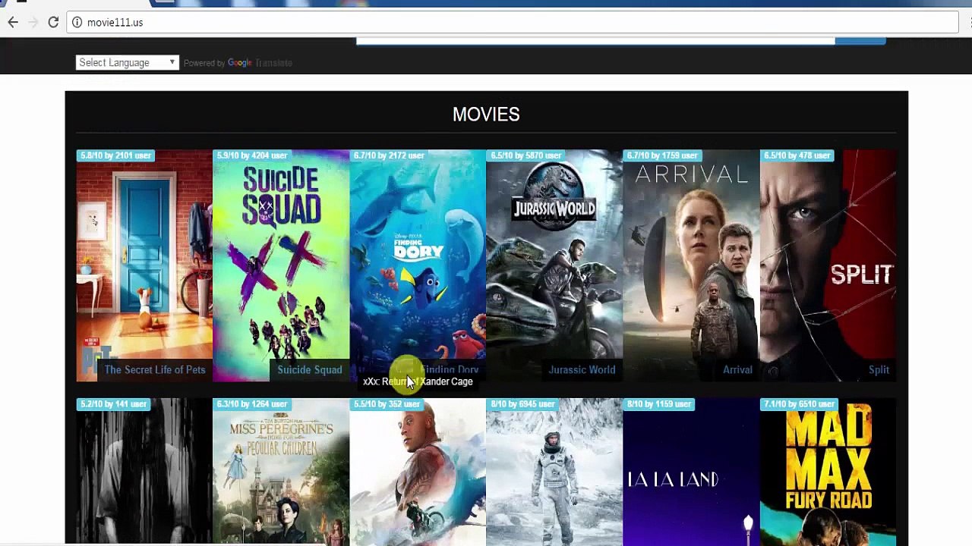Go back using the browser back arrow
The height and width of the screenshot is (546, 972).
tap(13, 23)
